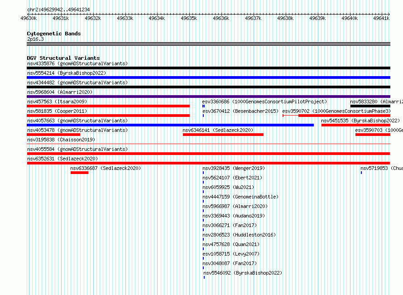Click esv3360686 1000GenomesConsortiumPilotProject label
Viewport: 403px width, 295px height.
click(x=264, y=102)
